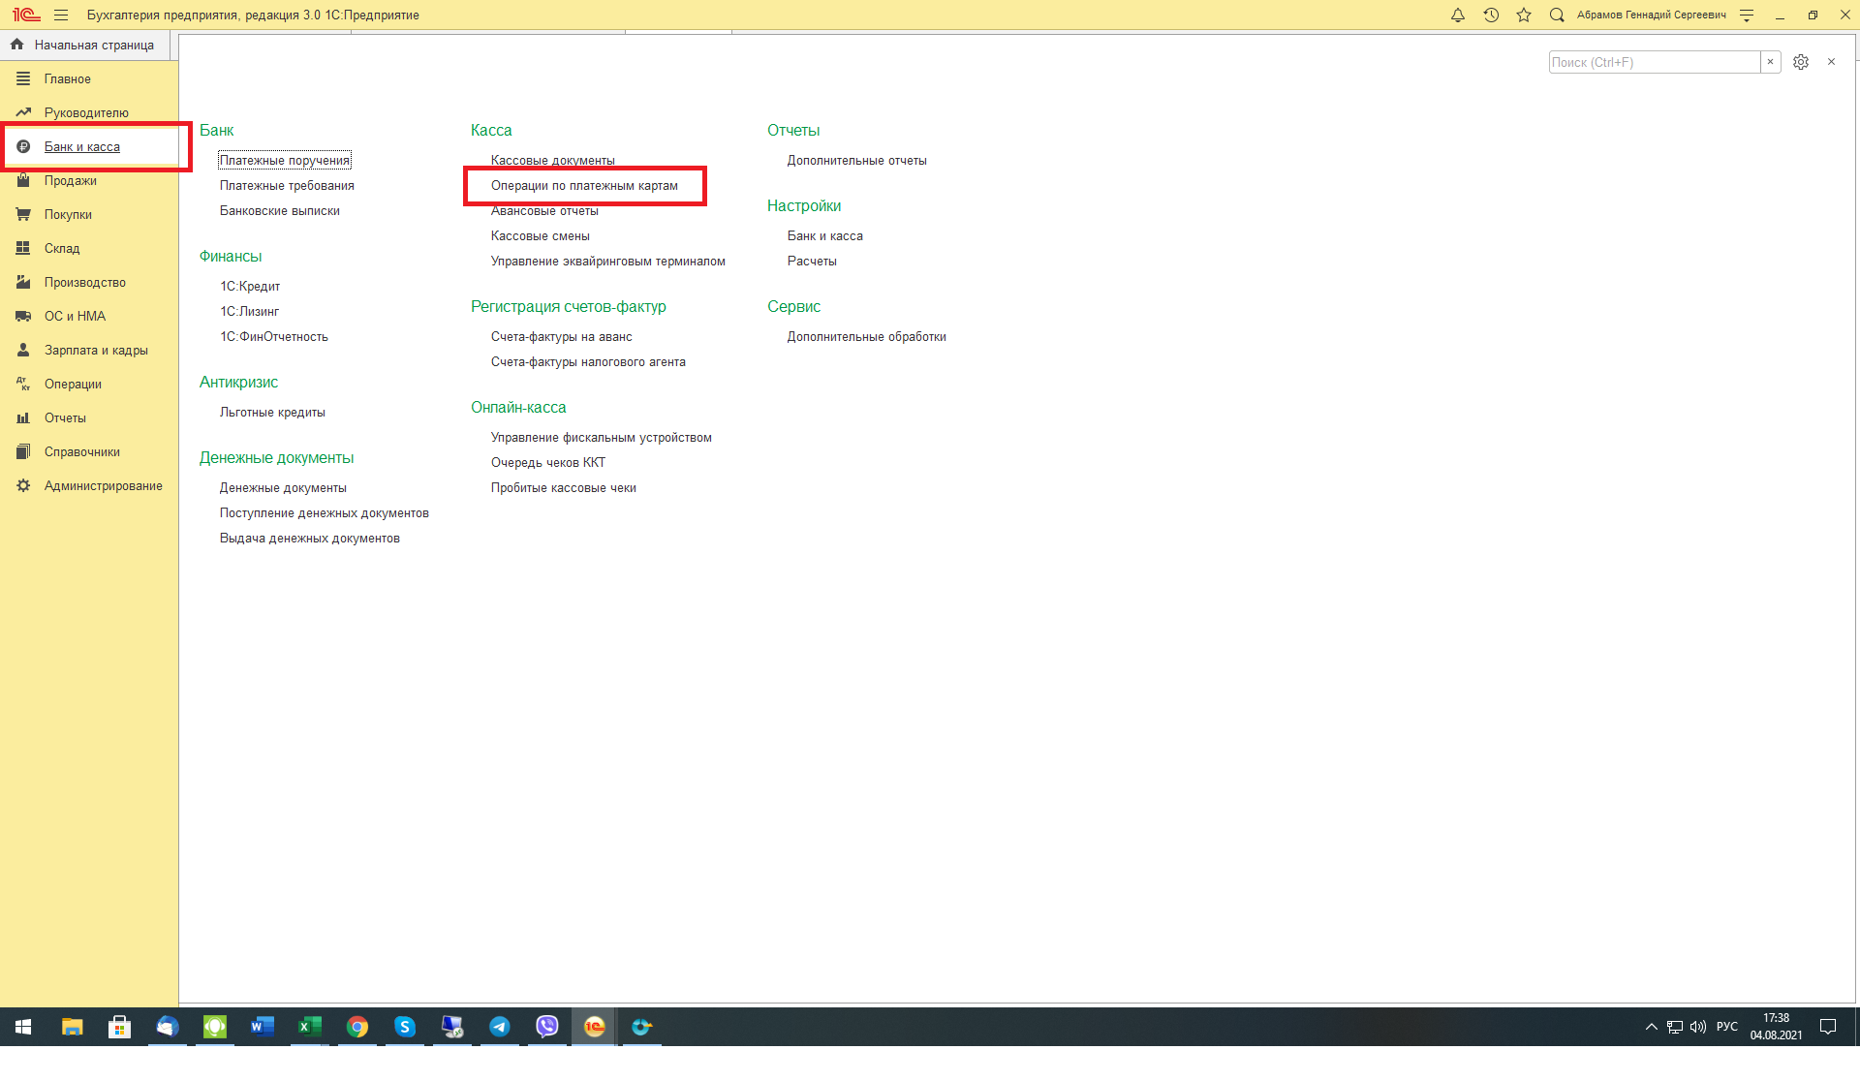Image resolution: width=1860 pixels, height=1081 pixels.
Task: Open Telegram from Windows taskbar
Action: coord(500,1027)
